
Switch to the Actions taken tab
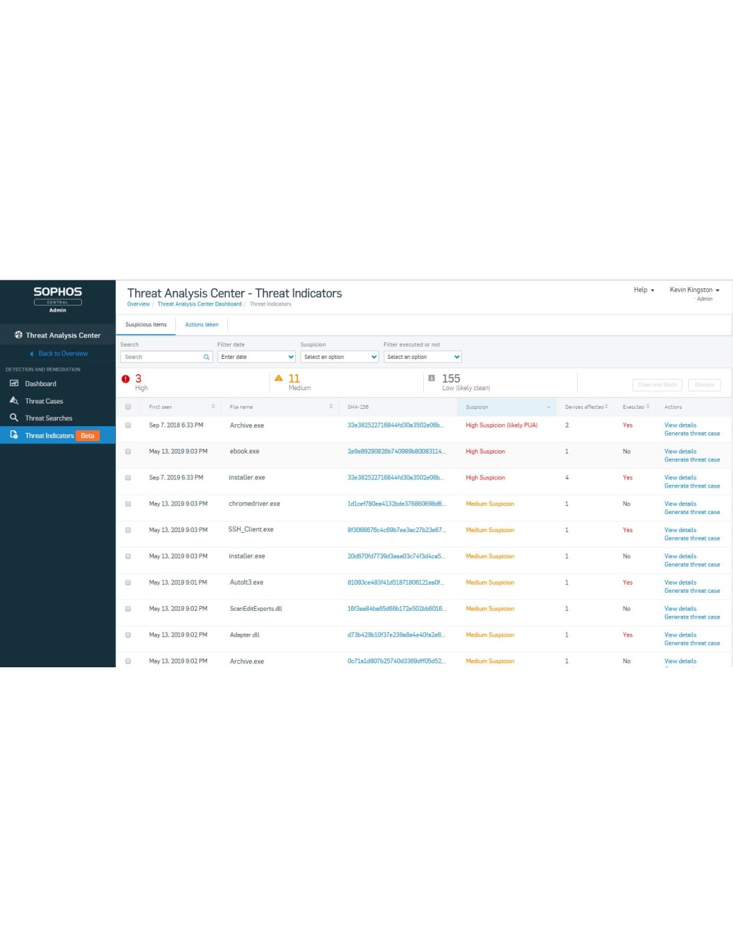(201, 325)
